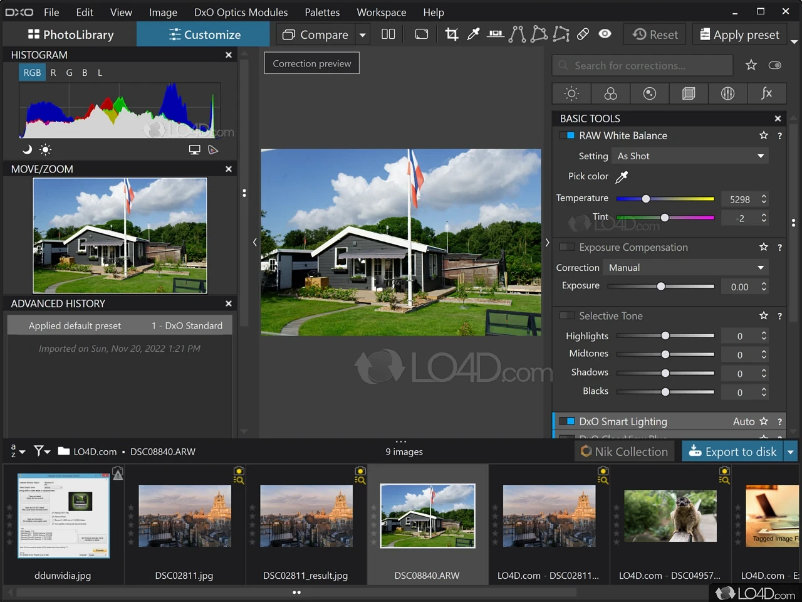802x602 pixels.
Task: Select the ddunvidia.jpg thumbnail
Action: [x=63, y=516]
